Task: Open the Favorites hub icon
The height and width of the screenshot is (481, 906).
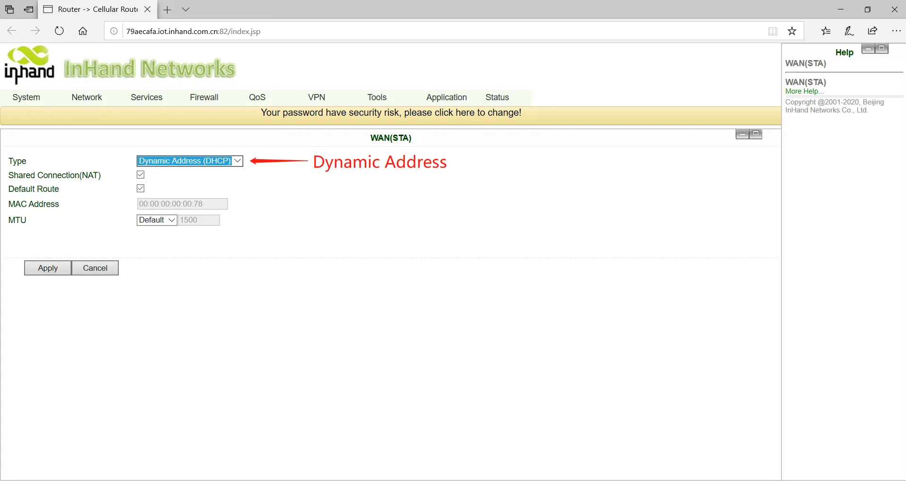Action: (826, 31)
